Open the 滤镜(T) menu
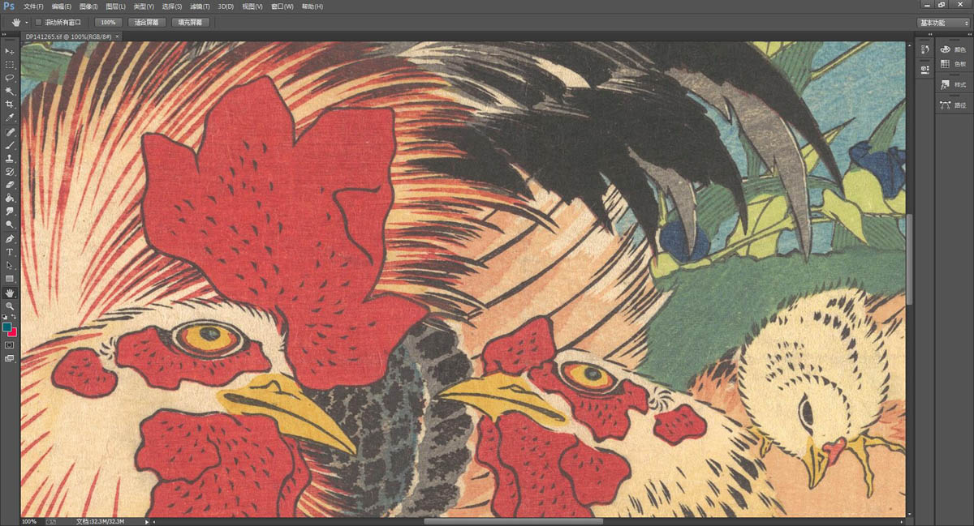Image resolution: width=974 pixels, height=526 pixels. [200, 6]
